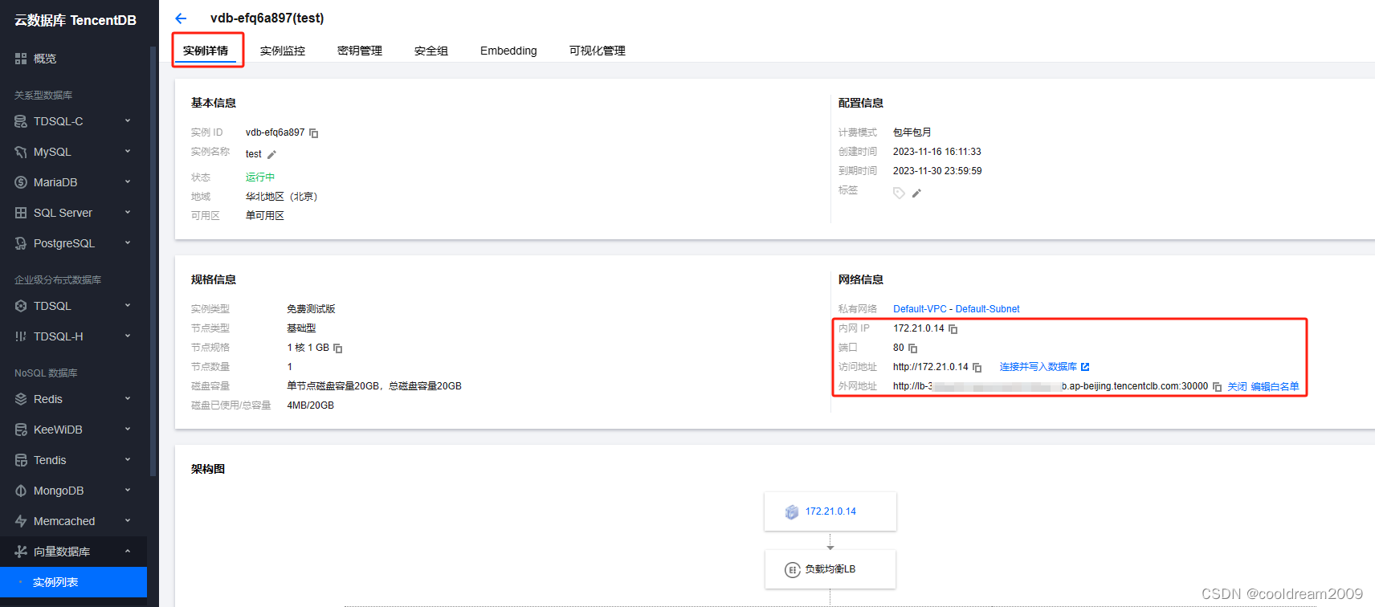Switch to the 可视化管理 tab

598,51
